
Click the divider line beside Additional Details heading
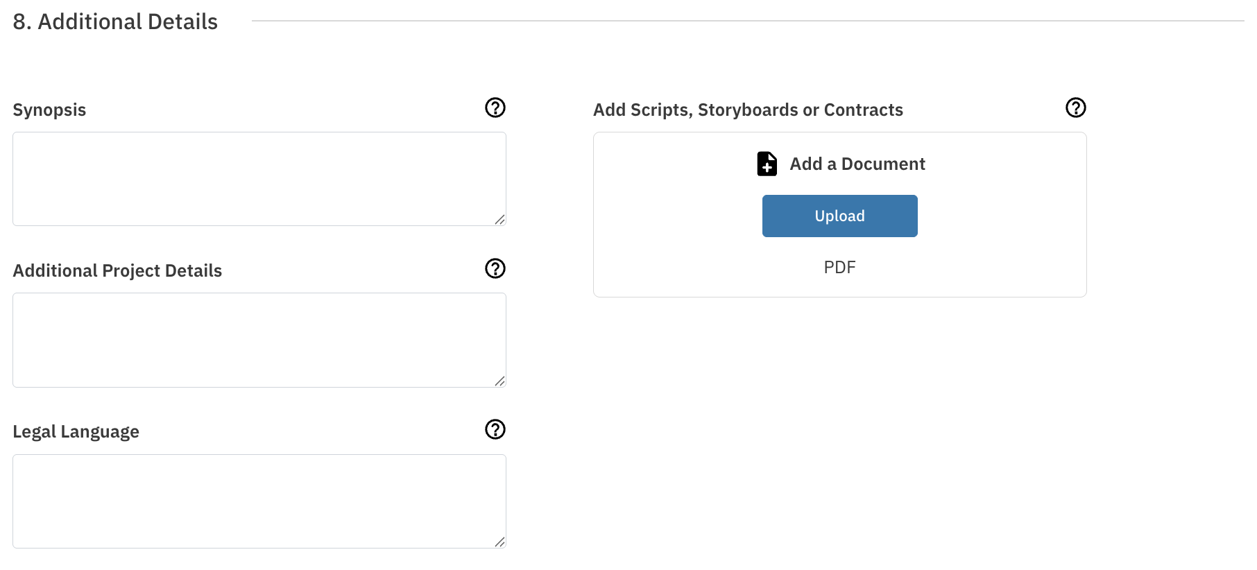pos(748,21)
